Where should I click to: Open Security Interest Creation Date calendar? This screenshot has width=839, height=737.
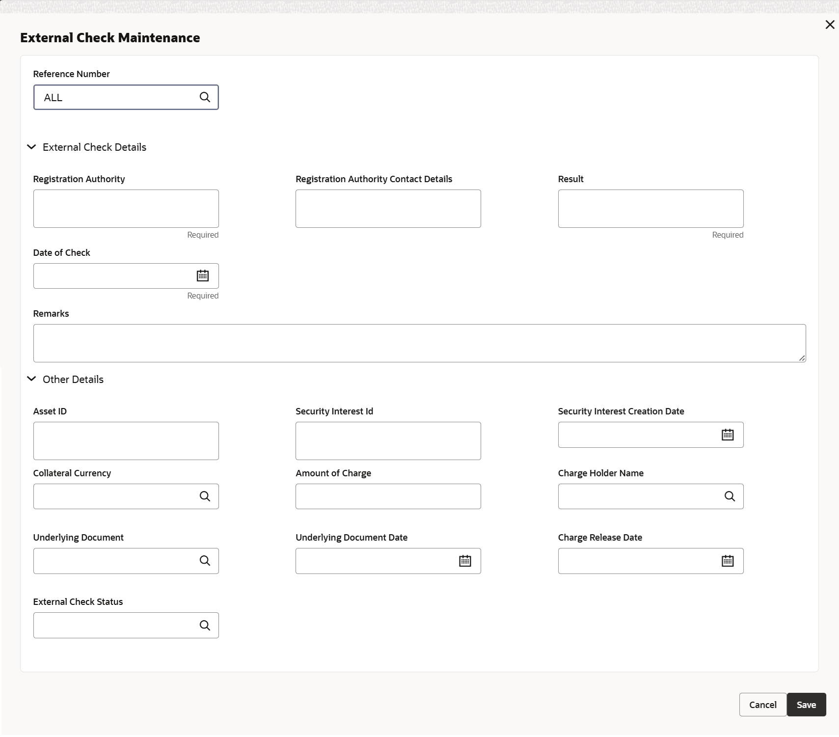[728, 435]
